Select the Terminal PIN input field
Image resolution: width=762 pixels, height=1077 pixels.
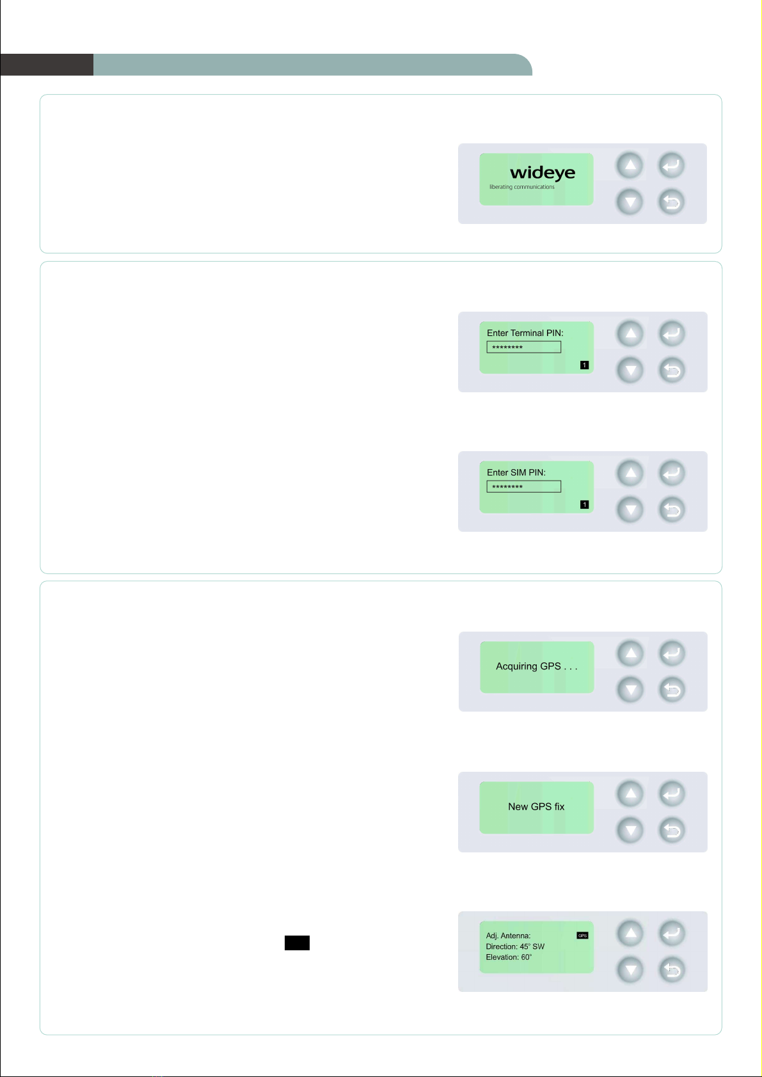coord(524,347)
